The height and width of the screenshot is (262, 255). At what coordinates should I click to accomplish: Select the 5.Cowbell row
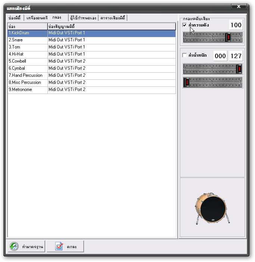(91, 61)
